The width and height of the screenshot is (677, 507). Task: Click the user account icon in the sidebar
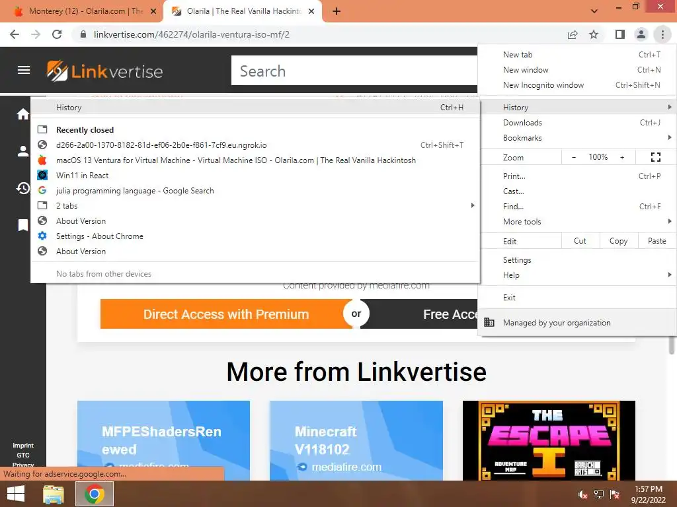coord(23,151)
